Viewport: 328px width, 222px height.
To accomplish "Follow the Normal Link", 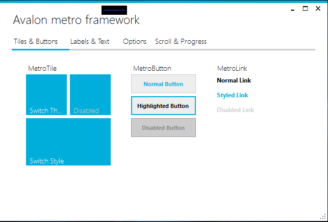I will pyautogui.click(x=234, y=80).
